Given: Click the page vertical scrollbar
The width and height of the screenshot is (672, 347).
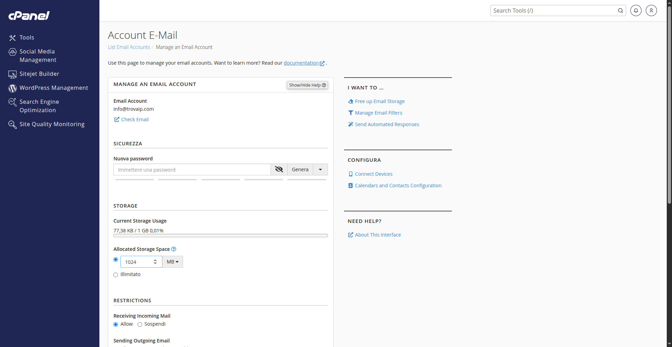Looking at the screenshot, I should click(x=669, y=105).
